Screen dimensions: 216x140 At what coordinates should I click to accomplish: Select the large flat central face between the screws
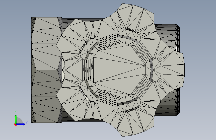(119, 70)
